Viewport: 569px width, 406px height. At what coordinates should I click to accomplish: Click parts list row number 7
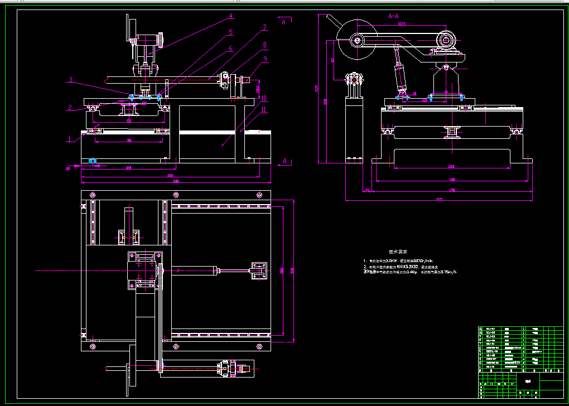(520, 344)
